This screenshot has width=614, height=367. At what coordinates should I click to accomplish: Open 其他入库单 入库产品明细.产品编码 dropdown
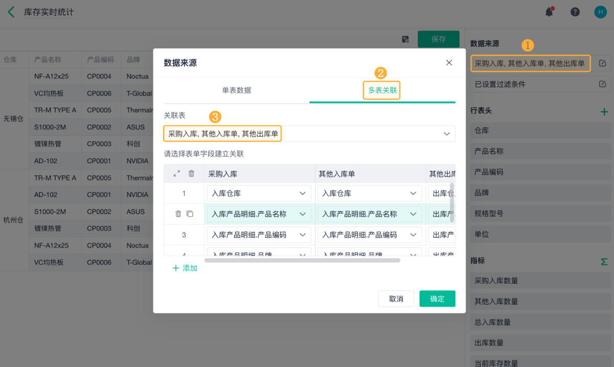pos(369,235)
